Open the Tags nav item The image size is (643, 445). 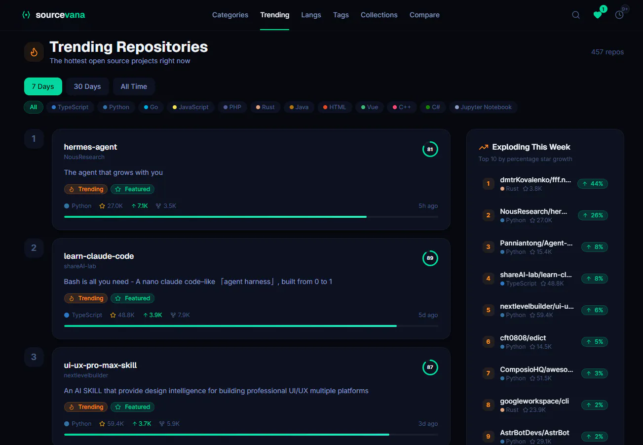[341, 15]
